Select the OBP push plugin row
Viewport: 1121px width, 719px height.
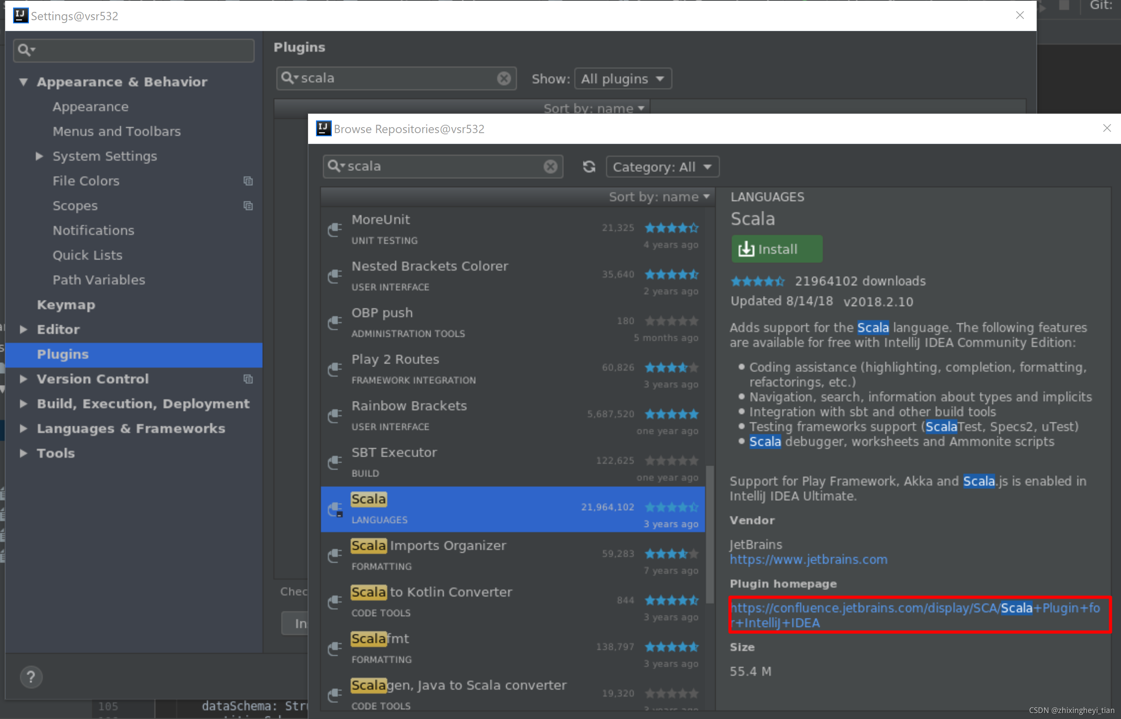click(513, 323)
